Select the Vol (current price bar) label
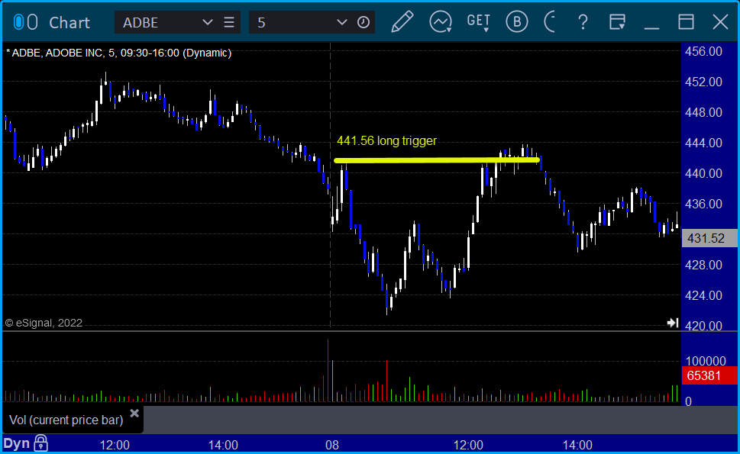This screenshot has height=454, width=740. pos(66,420)
